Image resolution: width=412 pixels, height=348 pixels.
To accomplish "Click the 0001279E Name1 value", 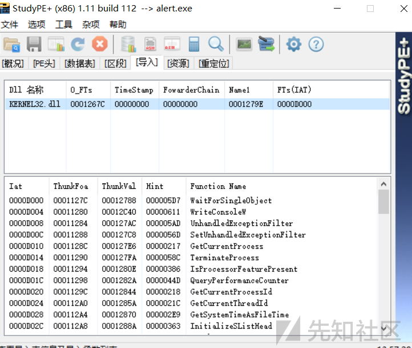I will (246, 104).
